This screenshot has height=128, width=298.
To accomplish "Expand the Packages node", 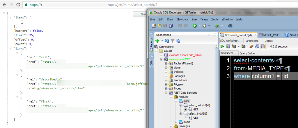I will pos(166,76).
